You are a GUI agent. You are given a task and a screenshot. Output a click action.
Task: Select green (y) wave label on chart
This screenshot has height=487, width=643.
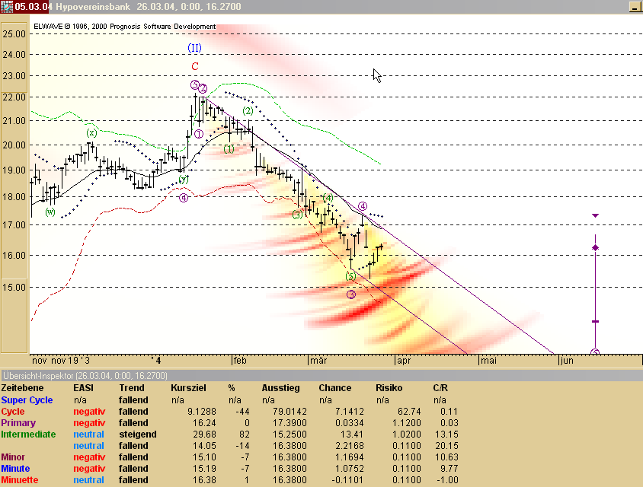pyautogui.click(x=184, y=180)
